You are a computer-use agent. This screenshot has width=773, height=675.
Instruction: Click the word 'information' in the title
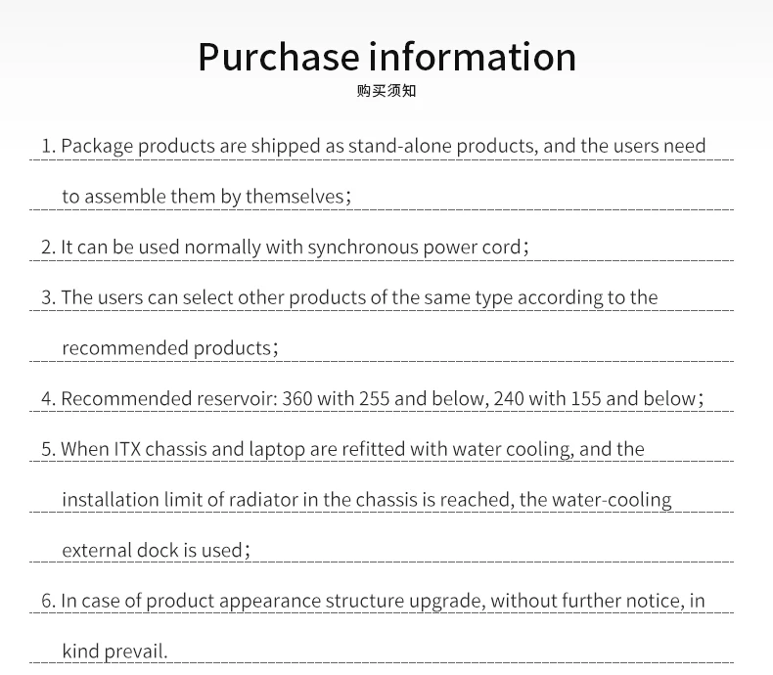(473, 57)
